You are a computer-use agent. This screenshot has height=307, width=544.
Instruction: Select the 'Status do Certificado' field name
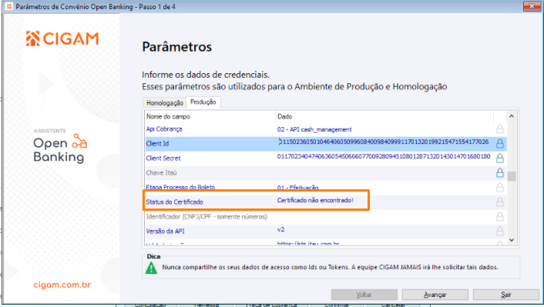point(174,202)
